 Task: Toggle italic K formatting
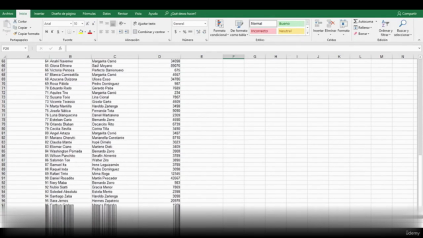(52, 32)
